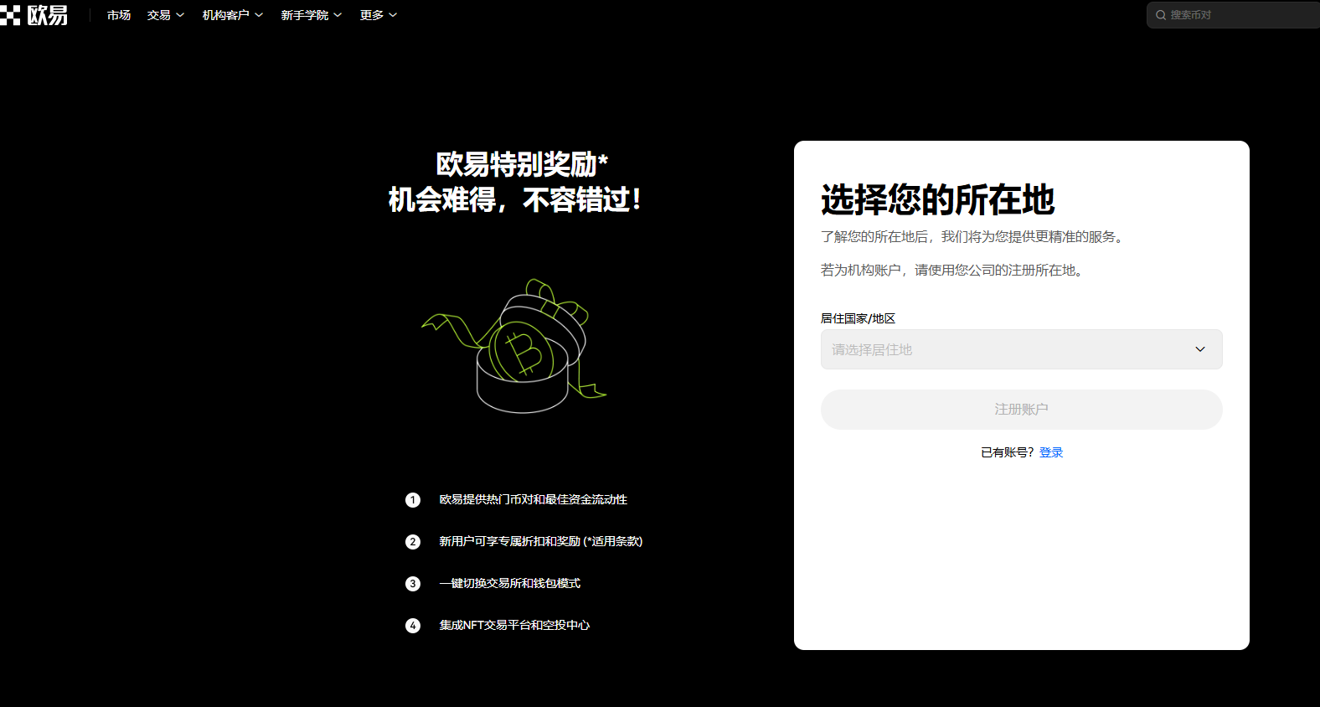This screenshot has width=1320, height=707.
Task: Click the 已有账号? text
Action: 1008,452
